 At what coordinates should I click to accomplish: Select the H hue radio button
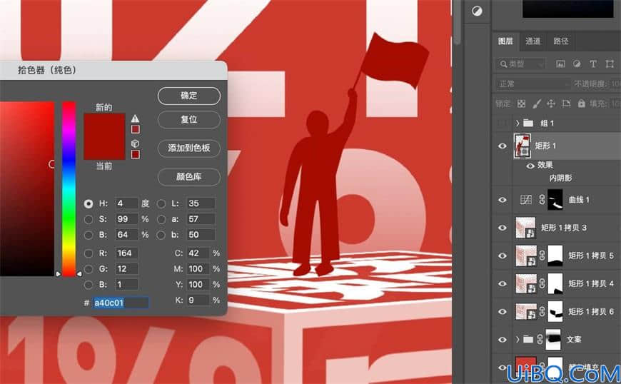[89, 203]
